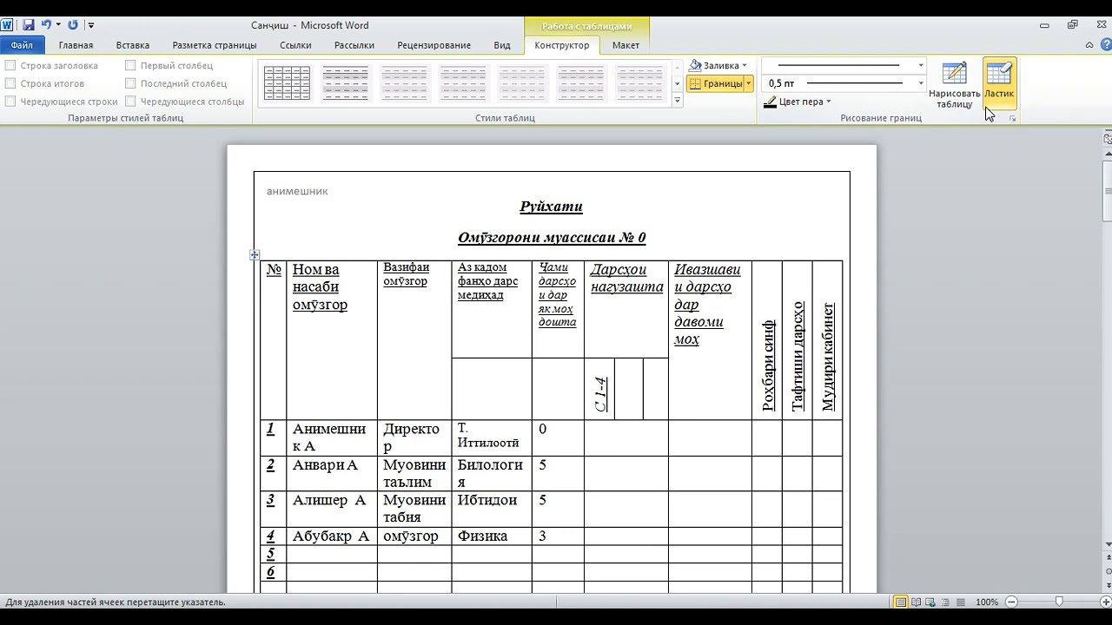Viewport: 1112px width, 625px height.
Task: Toggle the Header Row (Строка заголовка) checkbox
Action: tap(10, 65)
